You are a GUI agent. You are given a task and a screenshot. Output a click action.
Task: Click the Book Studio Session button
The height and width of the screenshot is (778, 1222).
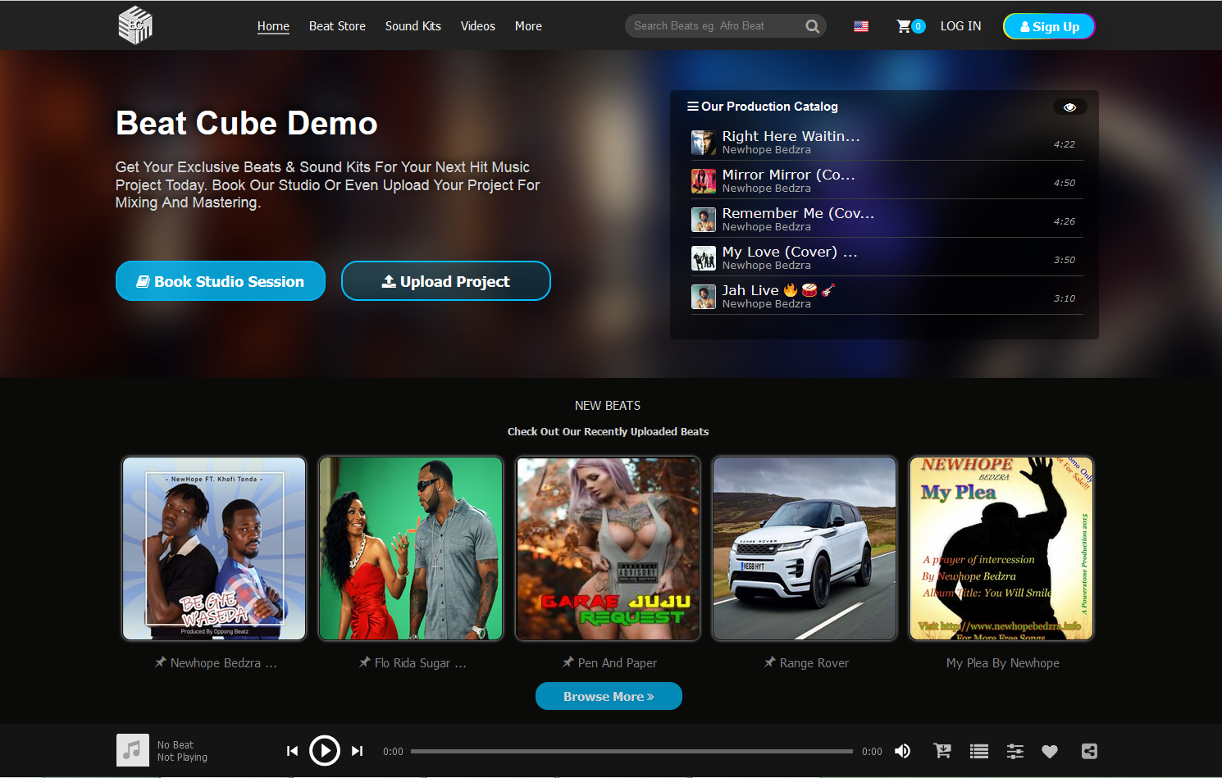(221, 281)
